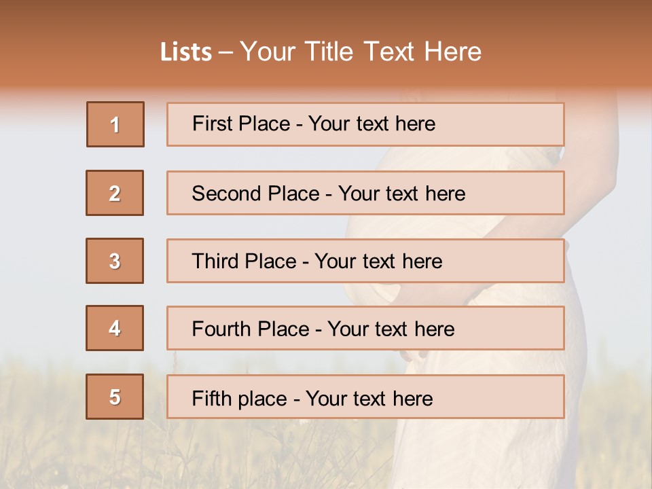The height and width of the screenshot is (489, 652).
Task: Click the bold word 'Lists' in title
Action: 186,52
